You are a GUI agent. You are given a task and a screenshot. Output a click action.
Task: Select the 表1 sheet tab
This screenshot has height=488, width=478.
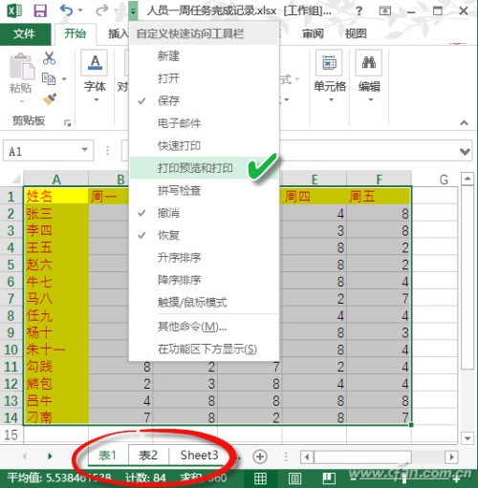click(107, 456)
